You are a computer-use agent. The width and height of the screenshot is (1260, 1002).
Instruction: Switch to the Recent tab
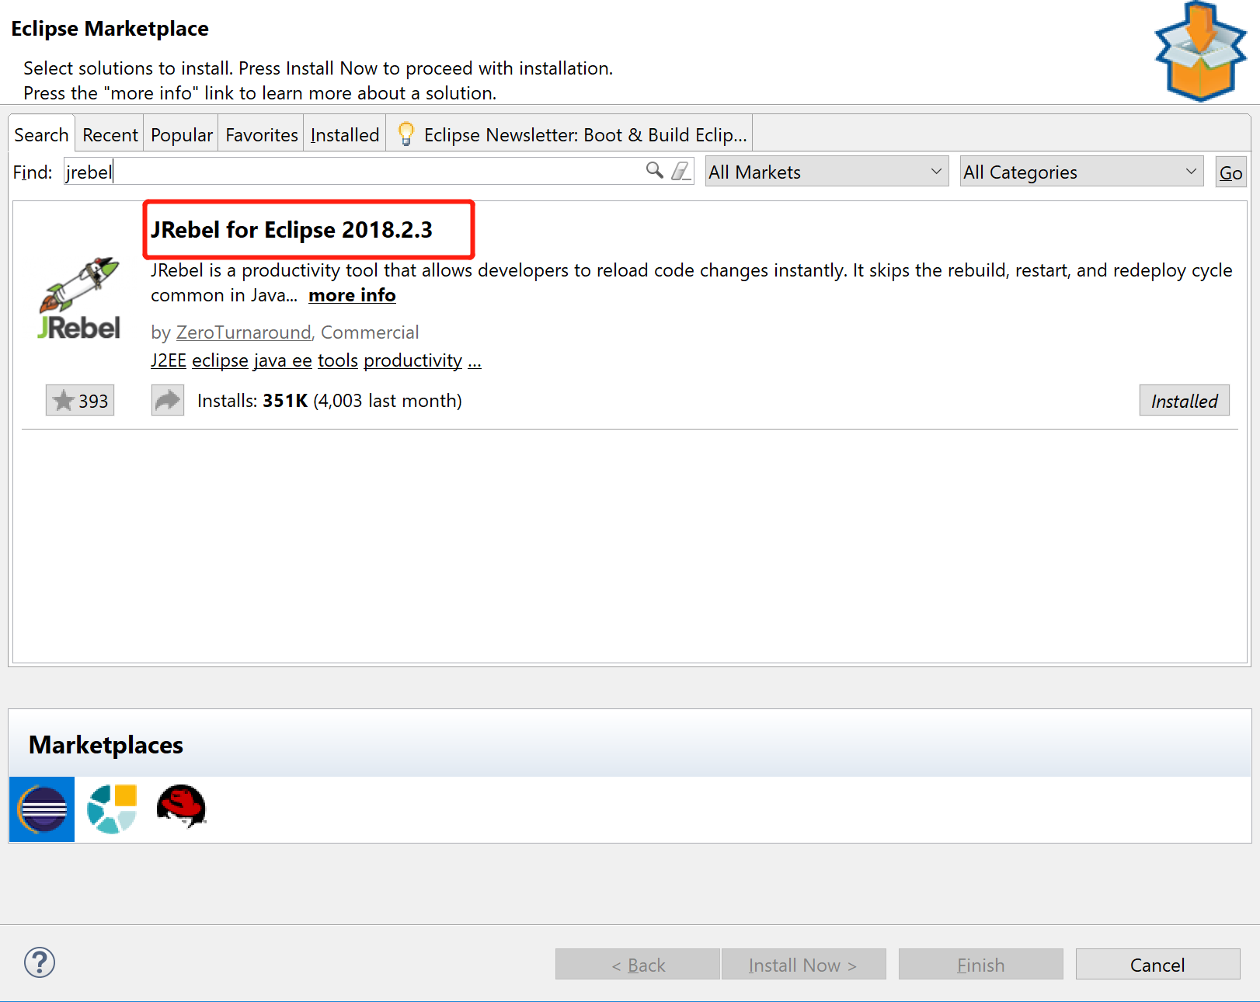coord(110,134)
